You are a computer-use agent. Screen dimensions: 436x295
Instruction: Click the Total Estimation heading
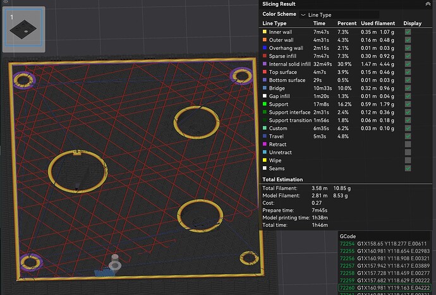(x=282, y=179)
